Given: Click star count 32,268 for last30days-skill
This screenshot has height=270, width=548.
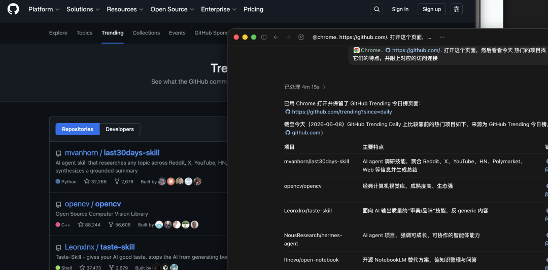Looking at the screenshot, I should point(95,181).
